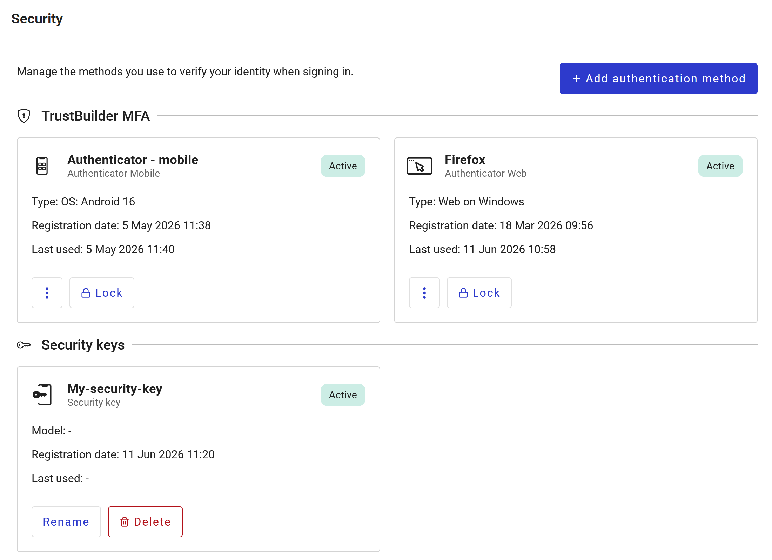Click 'Type: OS: Android 16' text

pyautogui.click(x=83, y=202)
